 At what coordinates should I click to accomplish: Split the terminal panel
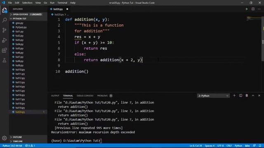pos(240,96)
